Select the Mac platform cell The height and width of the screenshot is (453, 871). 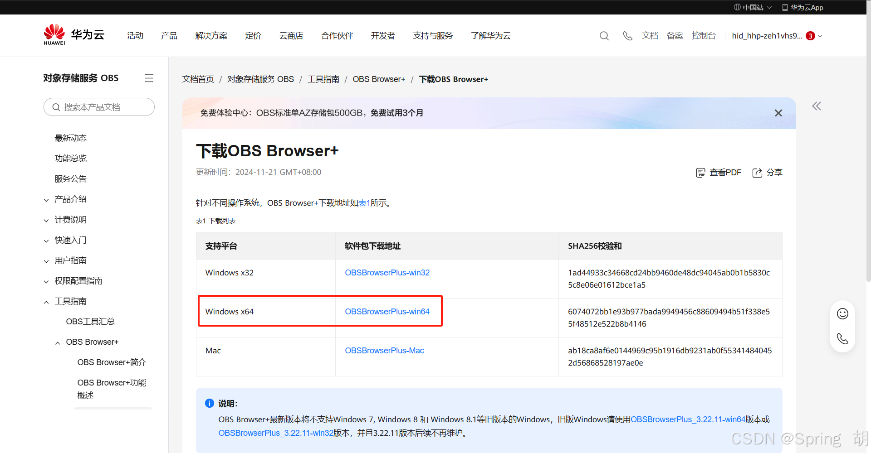click(265, 357)
